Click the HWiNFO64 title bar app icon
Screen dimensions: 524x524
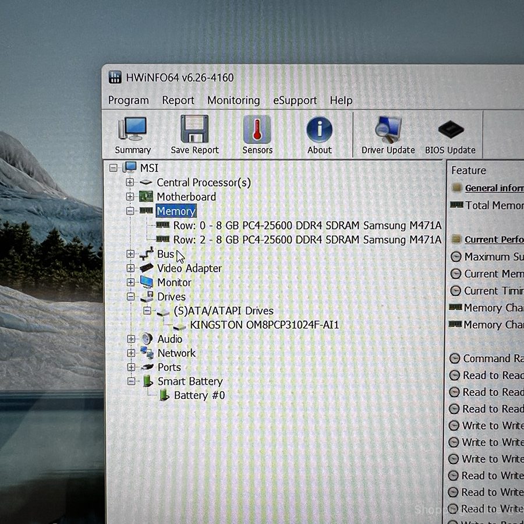coord(115,77)
